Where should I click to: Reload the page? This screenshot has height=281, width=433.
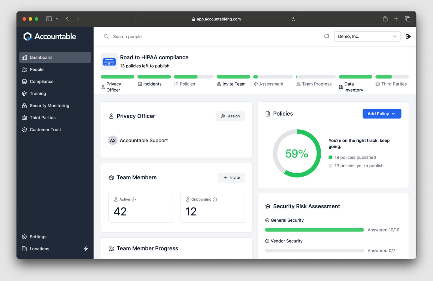pyautogui.click(x=293, y=19)
